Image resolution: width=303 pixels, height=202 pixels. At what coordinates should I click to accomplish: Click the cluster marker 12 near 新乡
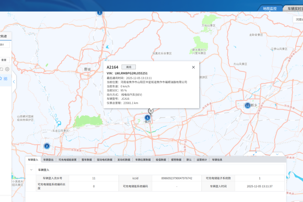click(x=248, y=106)
